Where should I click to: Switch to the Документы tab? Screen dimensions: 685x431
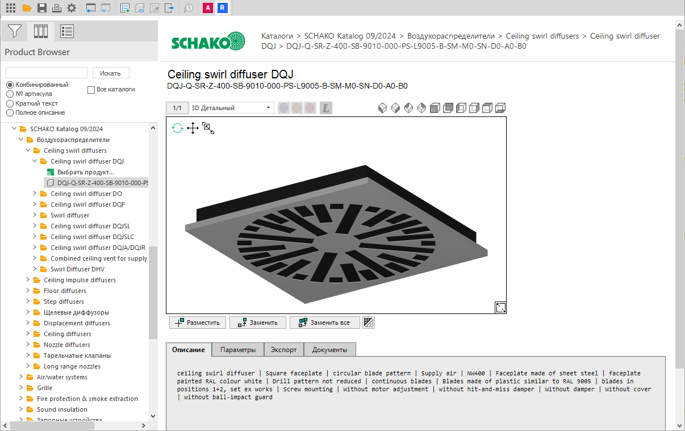click(x=330, y=350)
